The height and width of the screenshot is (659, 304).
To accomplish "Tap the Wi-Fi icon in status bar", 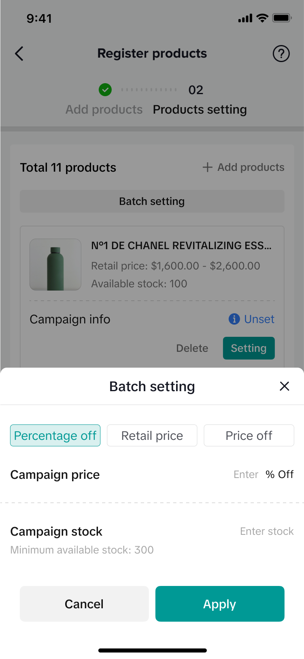I will (263, 18).
